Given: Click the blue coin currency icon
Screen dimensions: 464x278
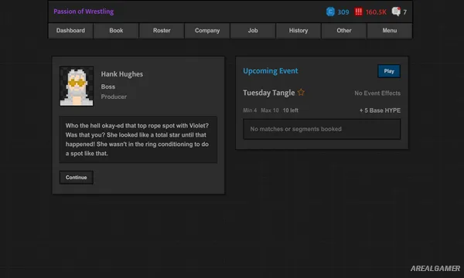Looking at the screenshot, I should click(330, 12).
